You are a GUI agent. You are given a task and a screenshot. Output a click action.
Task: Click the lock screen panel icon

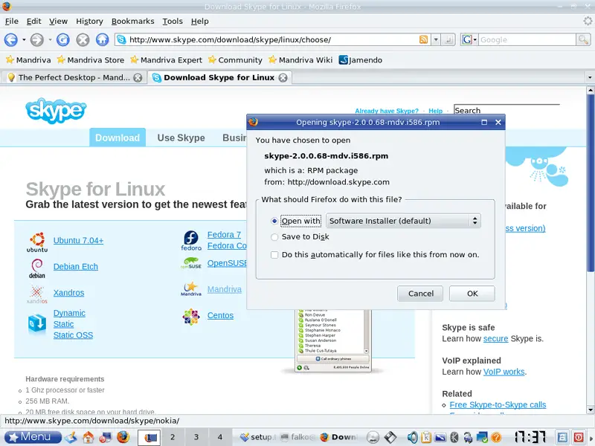(x=562, y=437)
